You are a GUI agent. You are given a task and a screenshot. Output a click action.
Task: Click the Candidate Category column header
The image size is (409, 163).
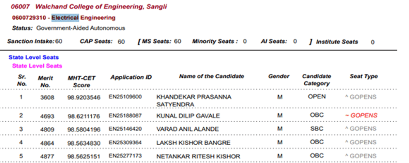[x=317, y=80]
